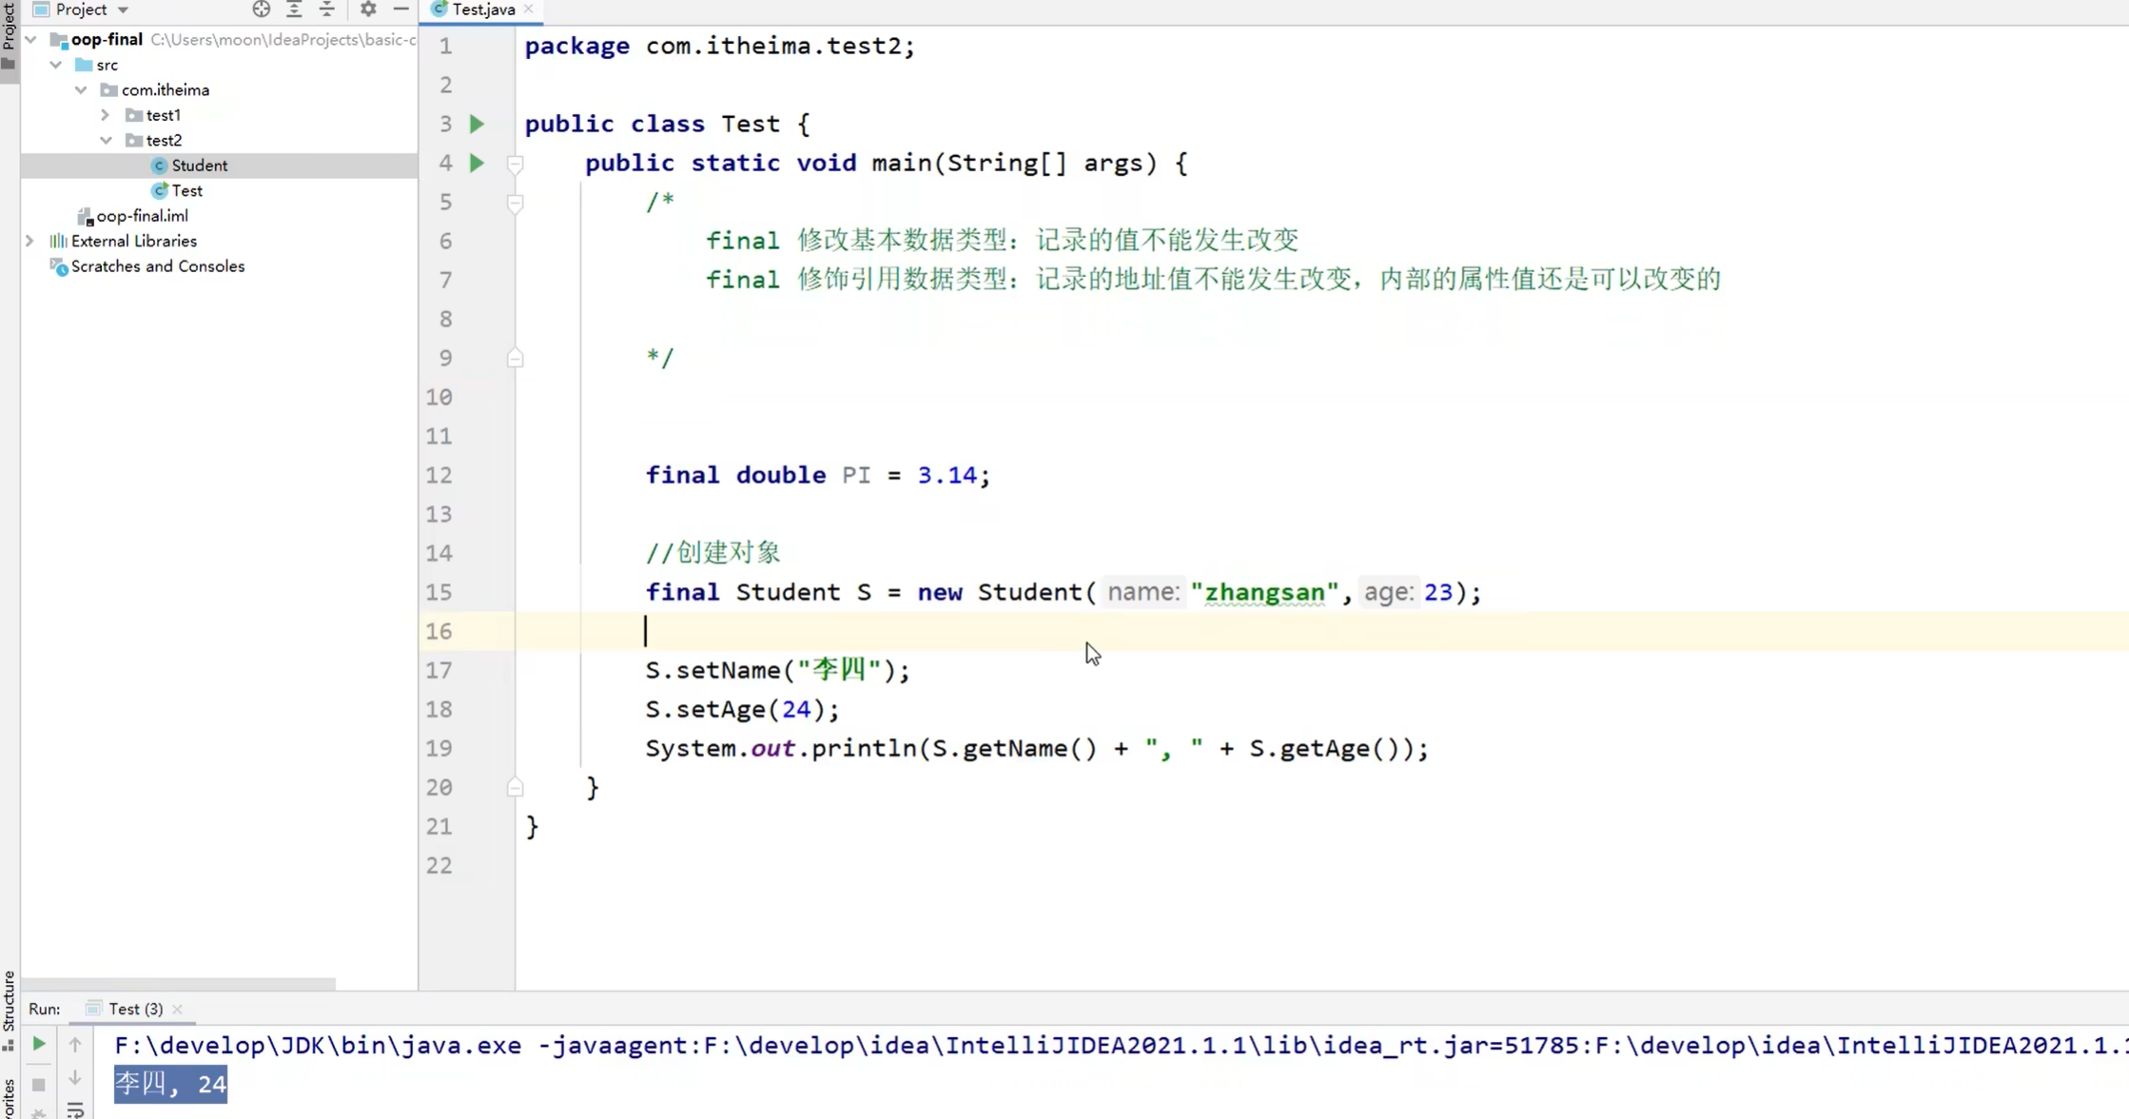2129x1119 pixels.
Task: Close the Test (3) run tab
Action: [178, 1009]
